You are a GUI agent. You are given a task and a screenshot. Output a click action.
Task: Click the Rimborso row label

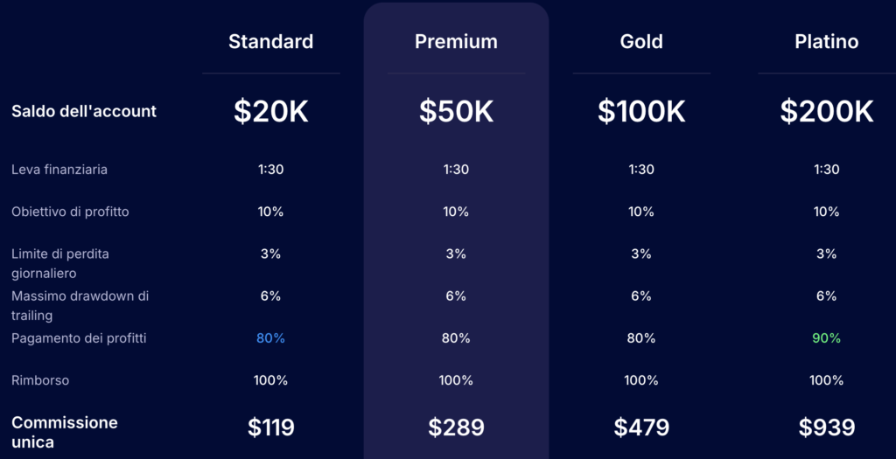40,380
